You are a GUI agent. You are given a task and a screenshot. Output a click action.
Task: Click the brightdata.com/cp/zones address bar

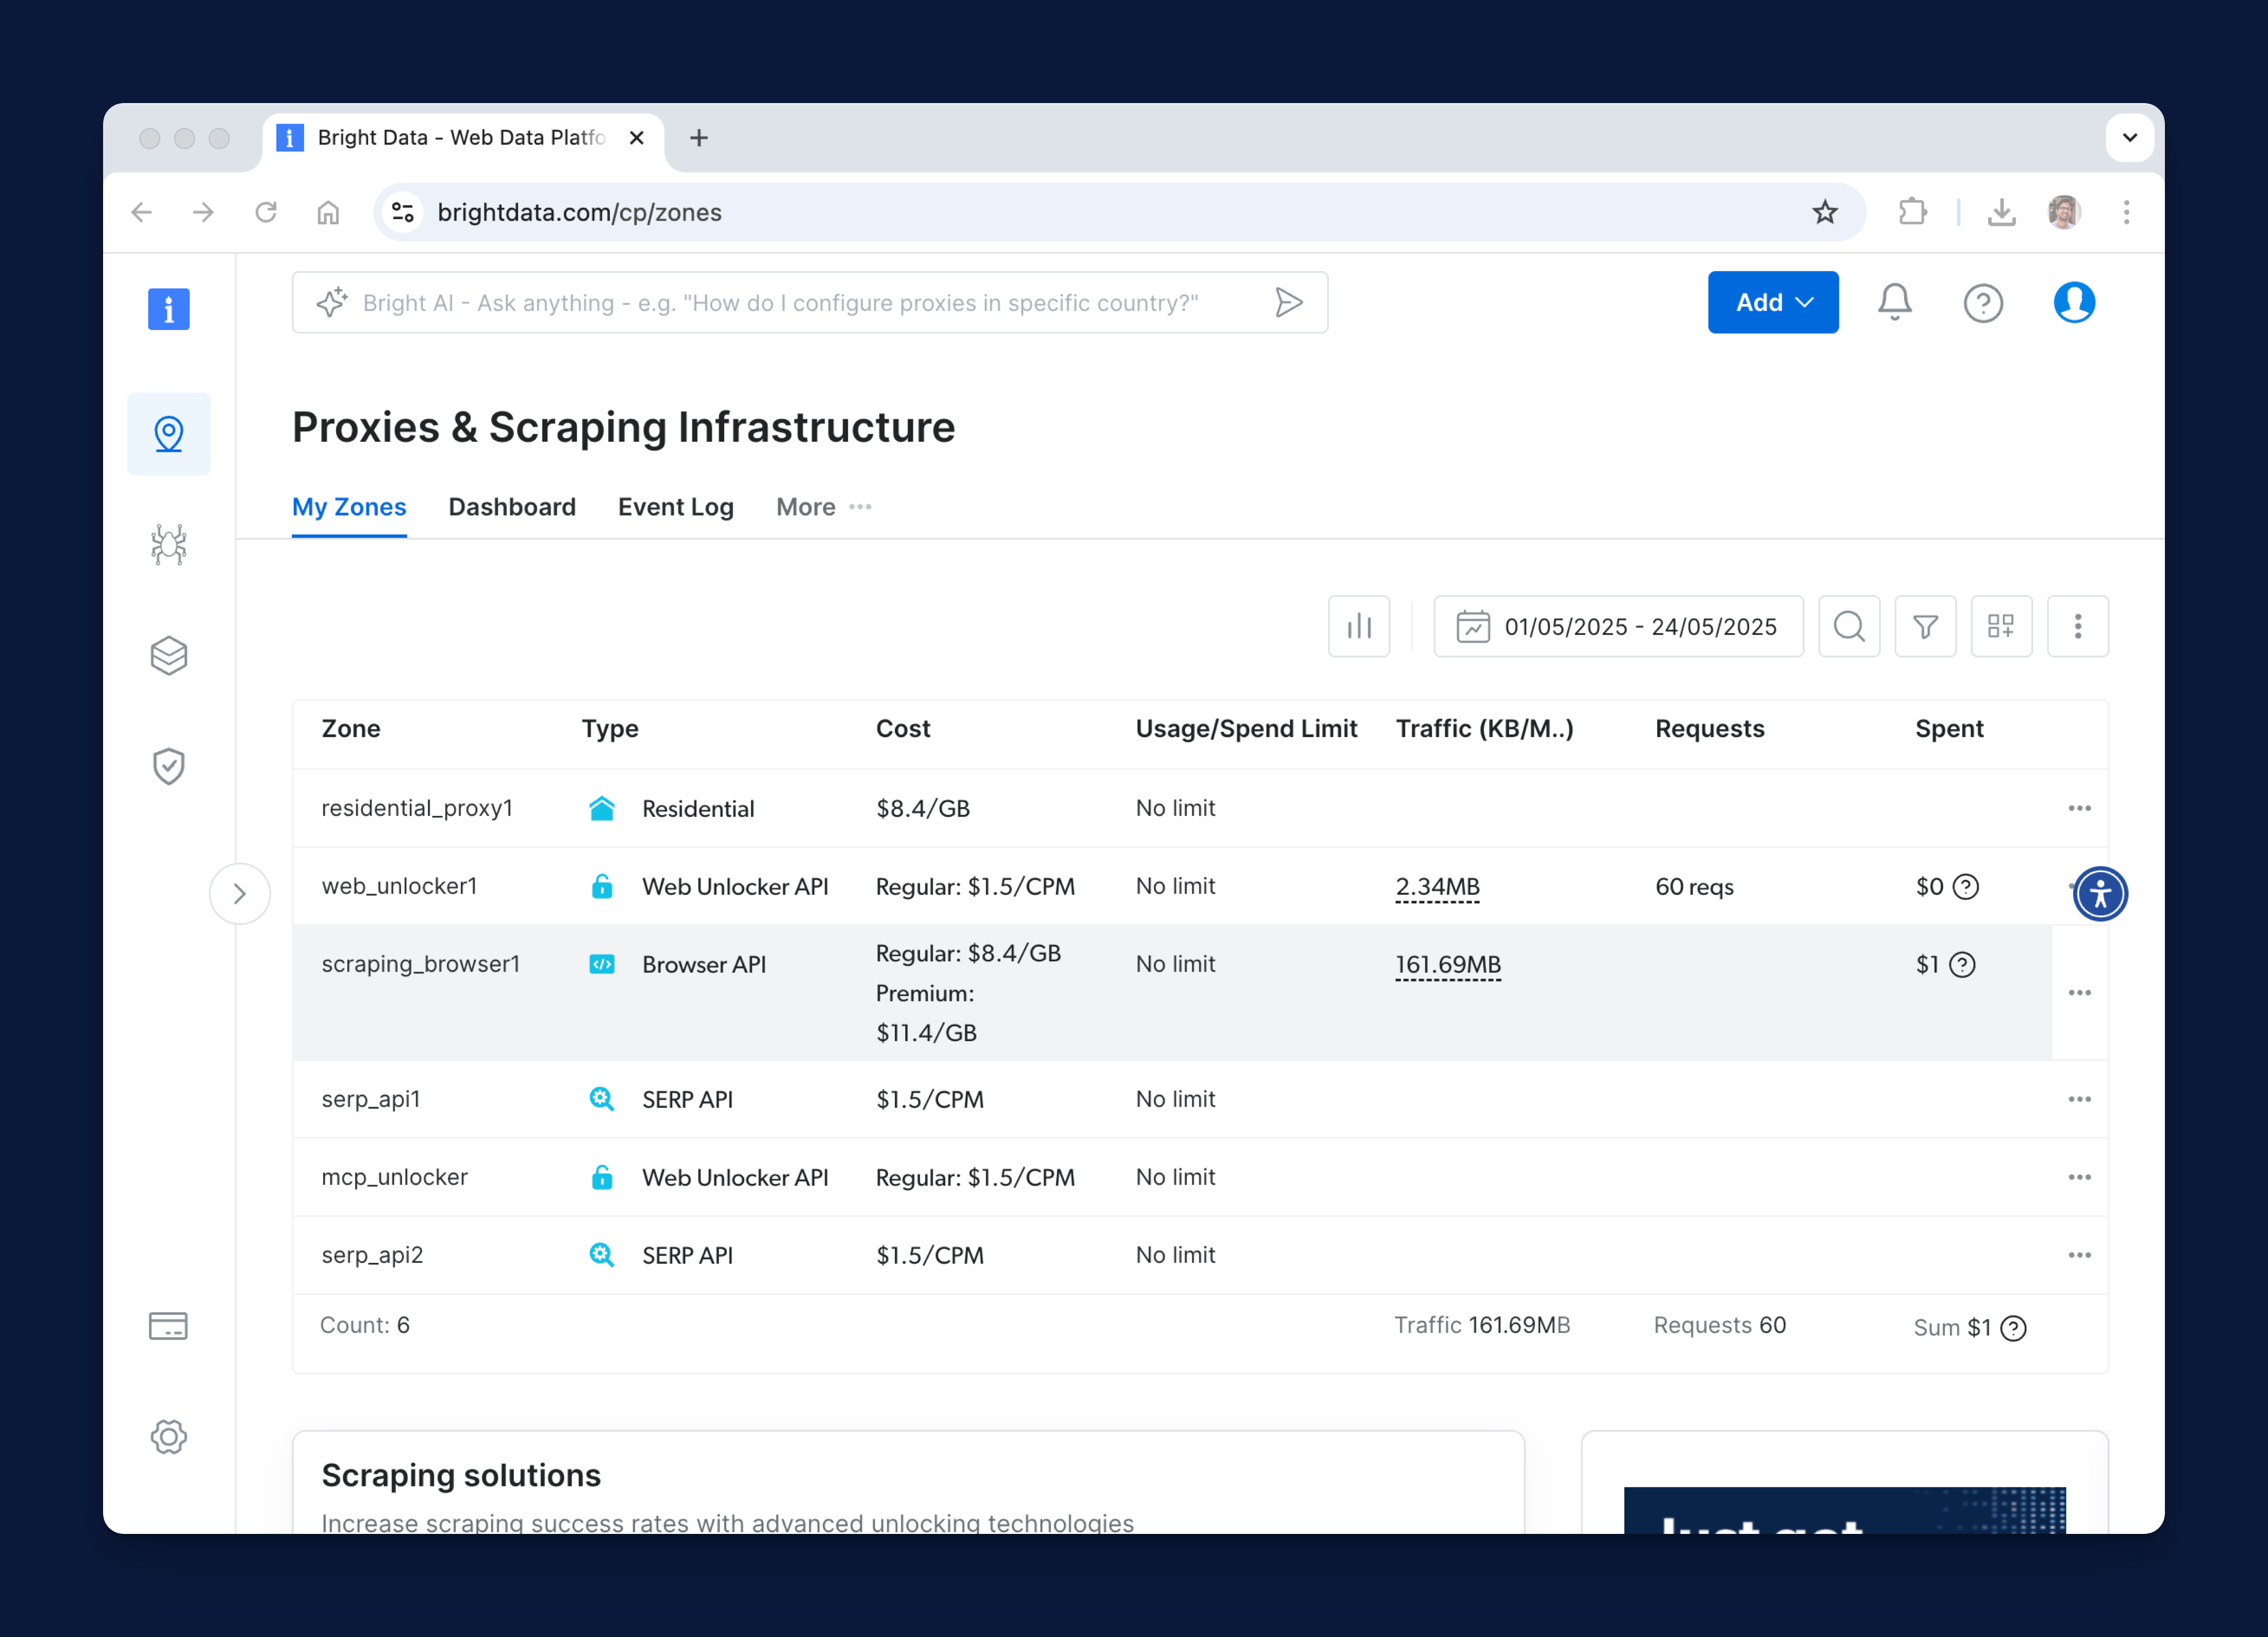[1119, 212]
